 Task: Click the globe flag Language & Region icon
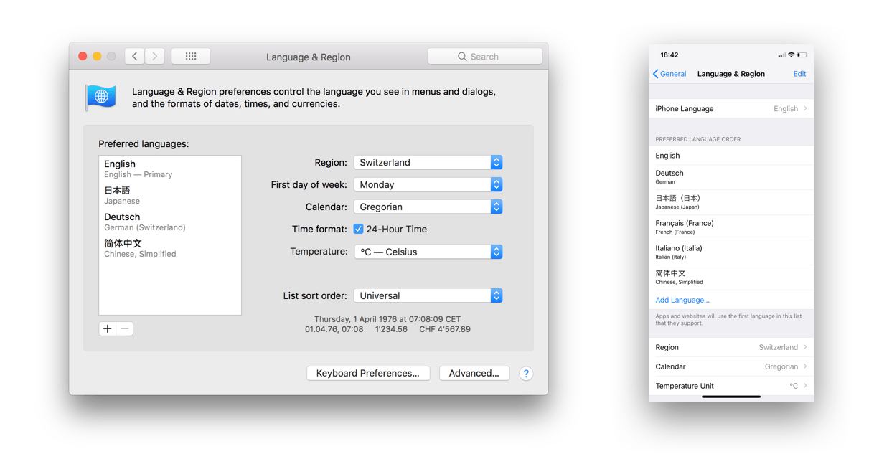click(101, 97)
